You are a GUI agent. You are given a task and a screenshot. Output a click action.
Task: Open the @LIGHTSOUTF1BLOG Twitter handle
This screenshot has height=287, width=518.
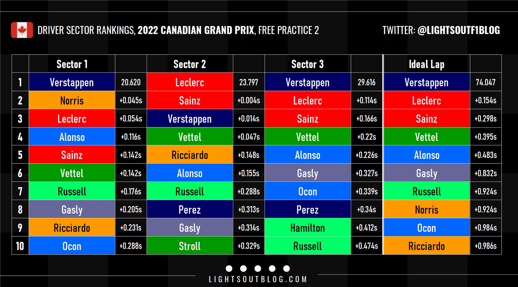click(459, 30)
